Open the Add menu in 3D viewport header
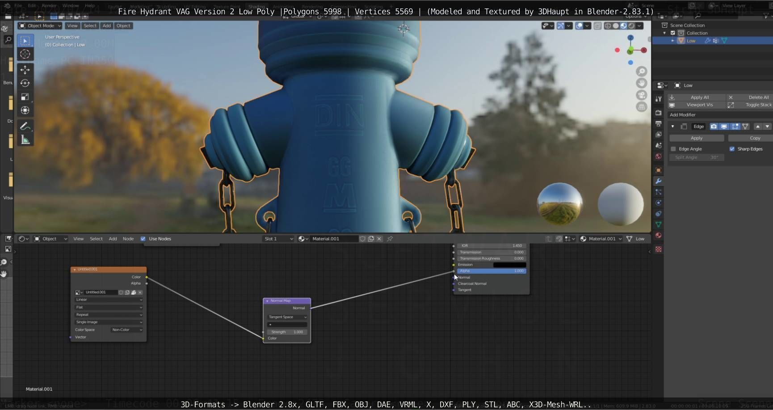The image size is (773, 410). (x=106, y=26)
